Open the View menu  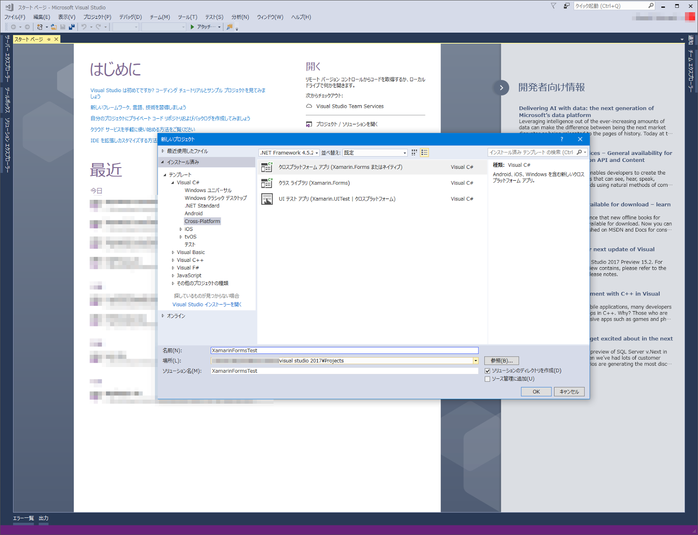(x=67, y=17)
